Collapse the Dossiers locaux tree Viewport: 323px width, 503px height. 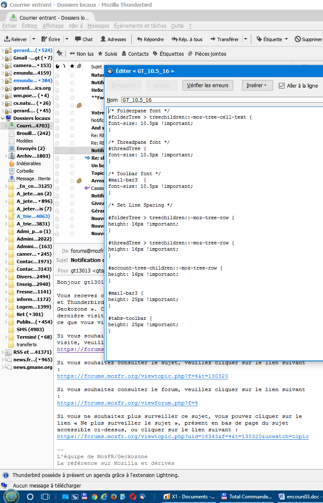(3, 118)
